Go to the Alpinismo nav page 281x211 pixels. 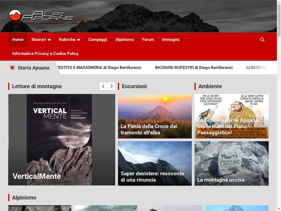tap(125, 40)
